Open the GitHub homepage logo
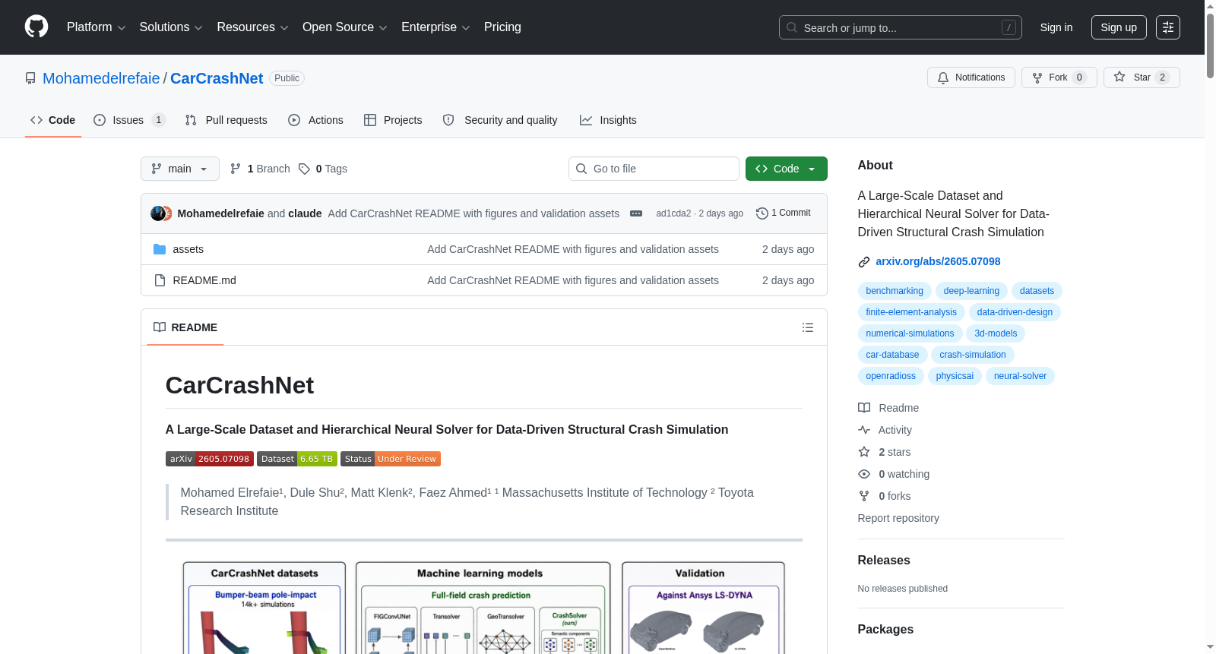 pyautogui.click(x=36, y=27)
